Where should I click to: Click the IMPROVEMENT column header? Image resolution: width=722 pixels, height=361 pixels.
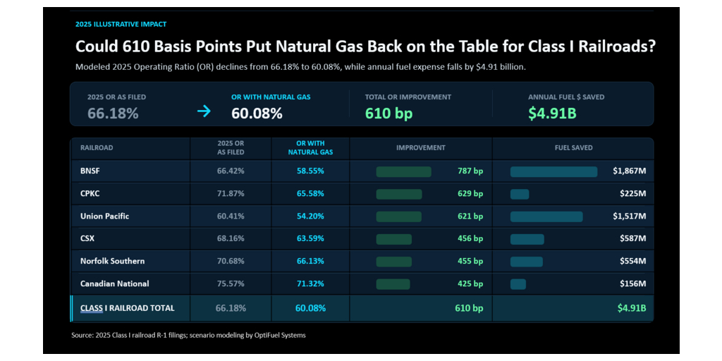421,148
